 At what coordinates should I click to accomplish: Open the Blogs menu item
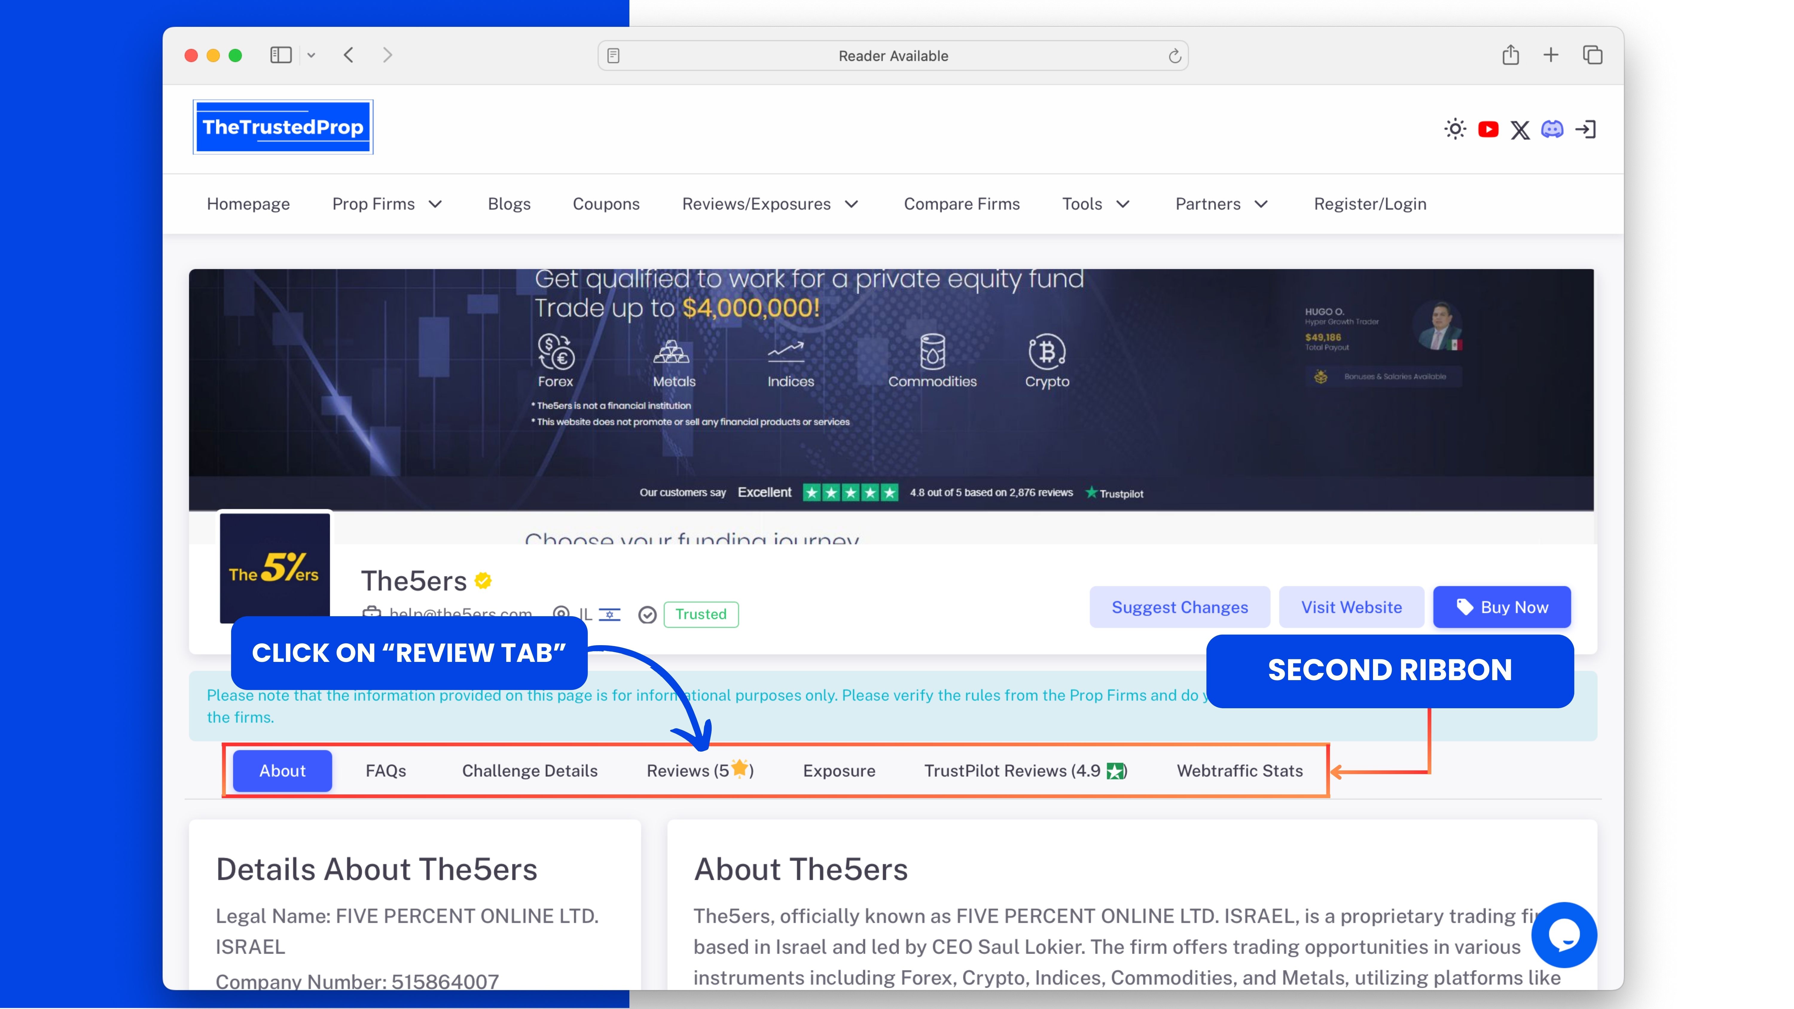pos(509,204)
